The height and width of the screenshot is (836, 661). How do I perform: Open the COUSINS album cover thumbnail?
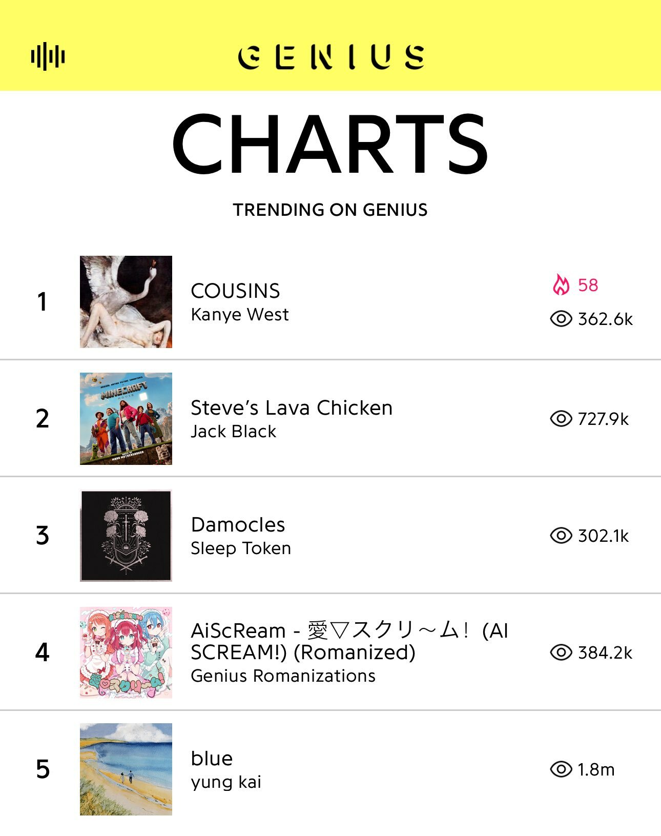coord(126,302)
